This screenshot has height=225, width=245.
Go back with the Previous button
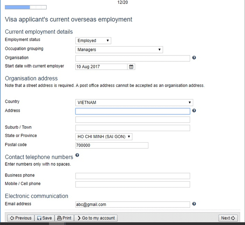[21, 218]
